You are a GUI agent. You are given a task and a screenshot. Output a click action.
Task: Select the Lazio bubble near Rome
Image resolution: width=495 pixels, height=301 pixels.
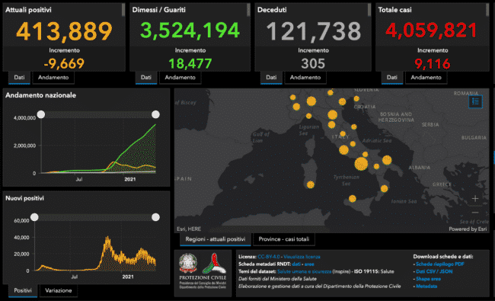[x=343, y=149]
